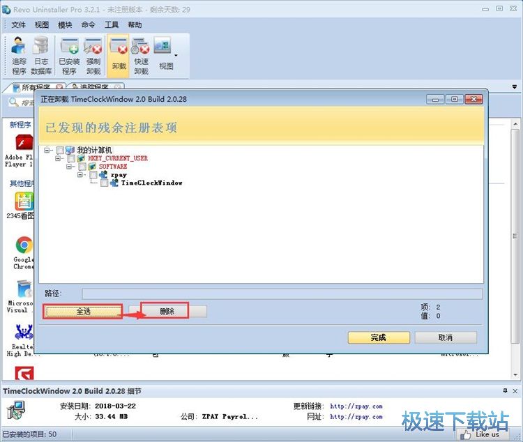Collapse the SOFTWARE registry branch

pyautogui.click(x=70, y=167)
